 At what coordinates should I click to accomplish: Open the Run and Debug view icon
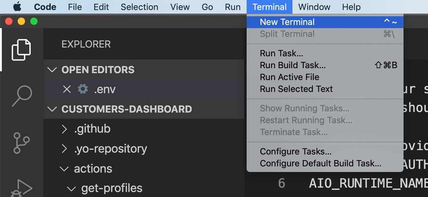21,187
